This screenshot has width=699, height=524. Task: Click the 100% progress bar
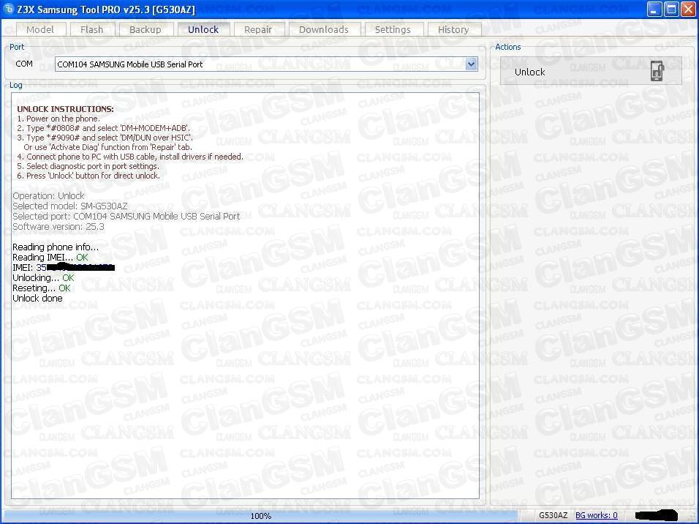pos(261,516)
